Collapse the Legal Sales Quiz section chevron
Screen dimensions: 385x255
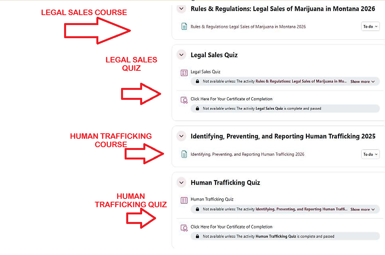(181, 55)
